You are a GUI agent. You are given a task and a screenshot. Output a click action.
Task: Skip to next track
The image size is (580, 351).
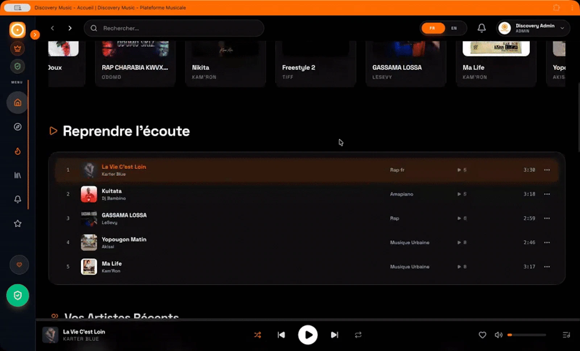click(x=335, y=335)
